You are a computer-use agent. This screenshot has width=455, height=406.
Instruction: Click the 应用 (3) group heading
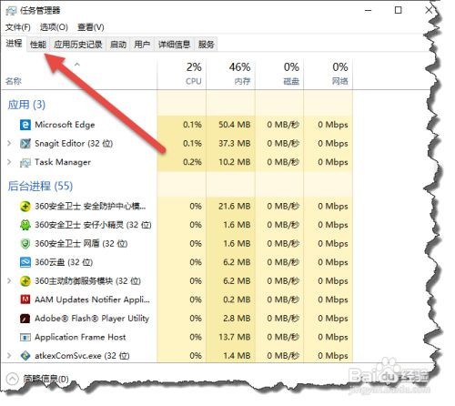click(x=26, y=105)
